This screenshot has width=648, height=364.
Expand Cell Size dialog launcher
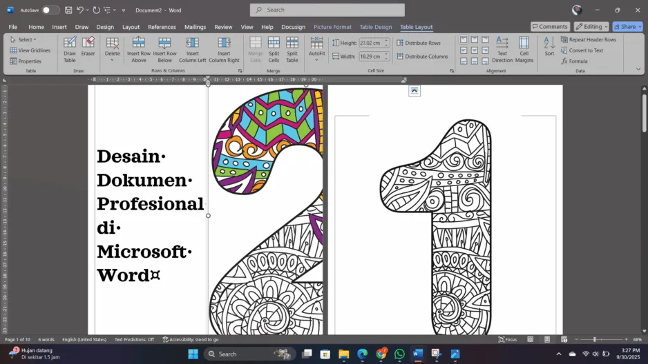click(x=452, y=71)
